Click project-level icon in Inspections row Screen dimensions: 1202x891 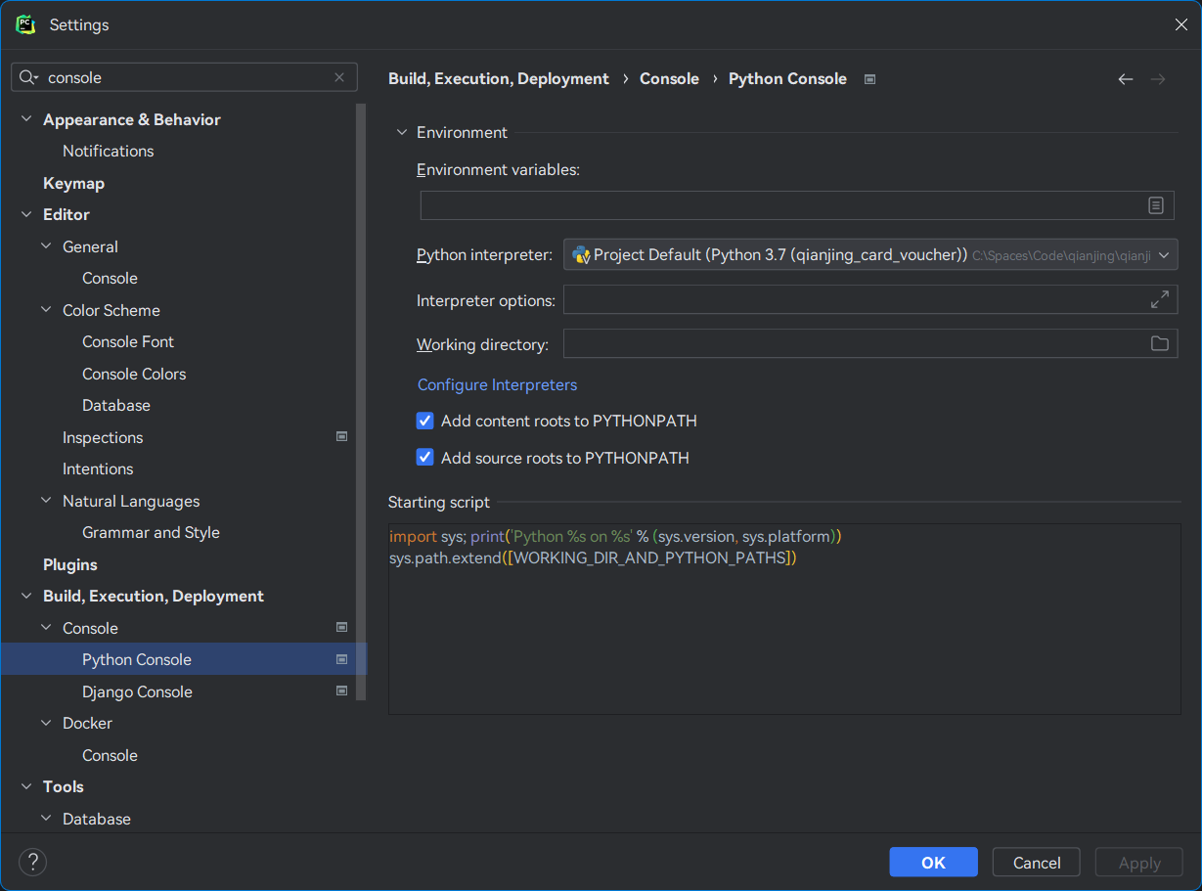(341, 437)
